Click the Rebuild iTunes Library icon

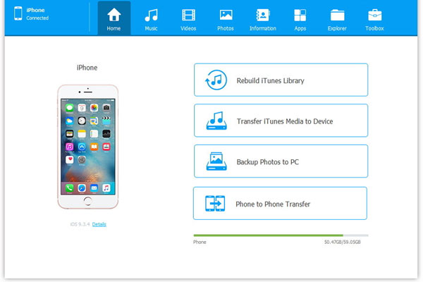point(216,80)
